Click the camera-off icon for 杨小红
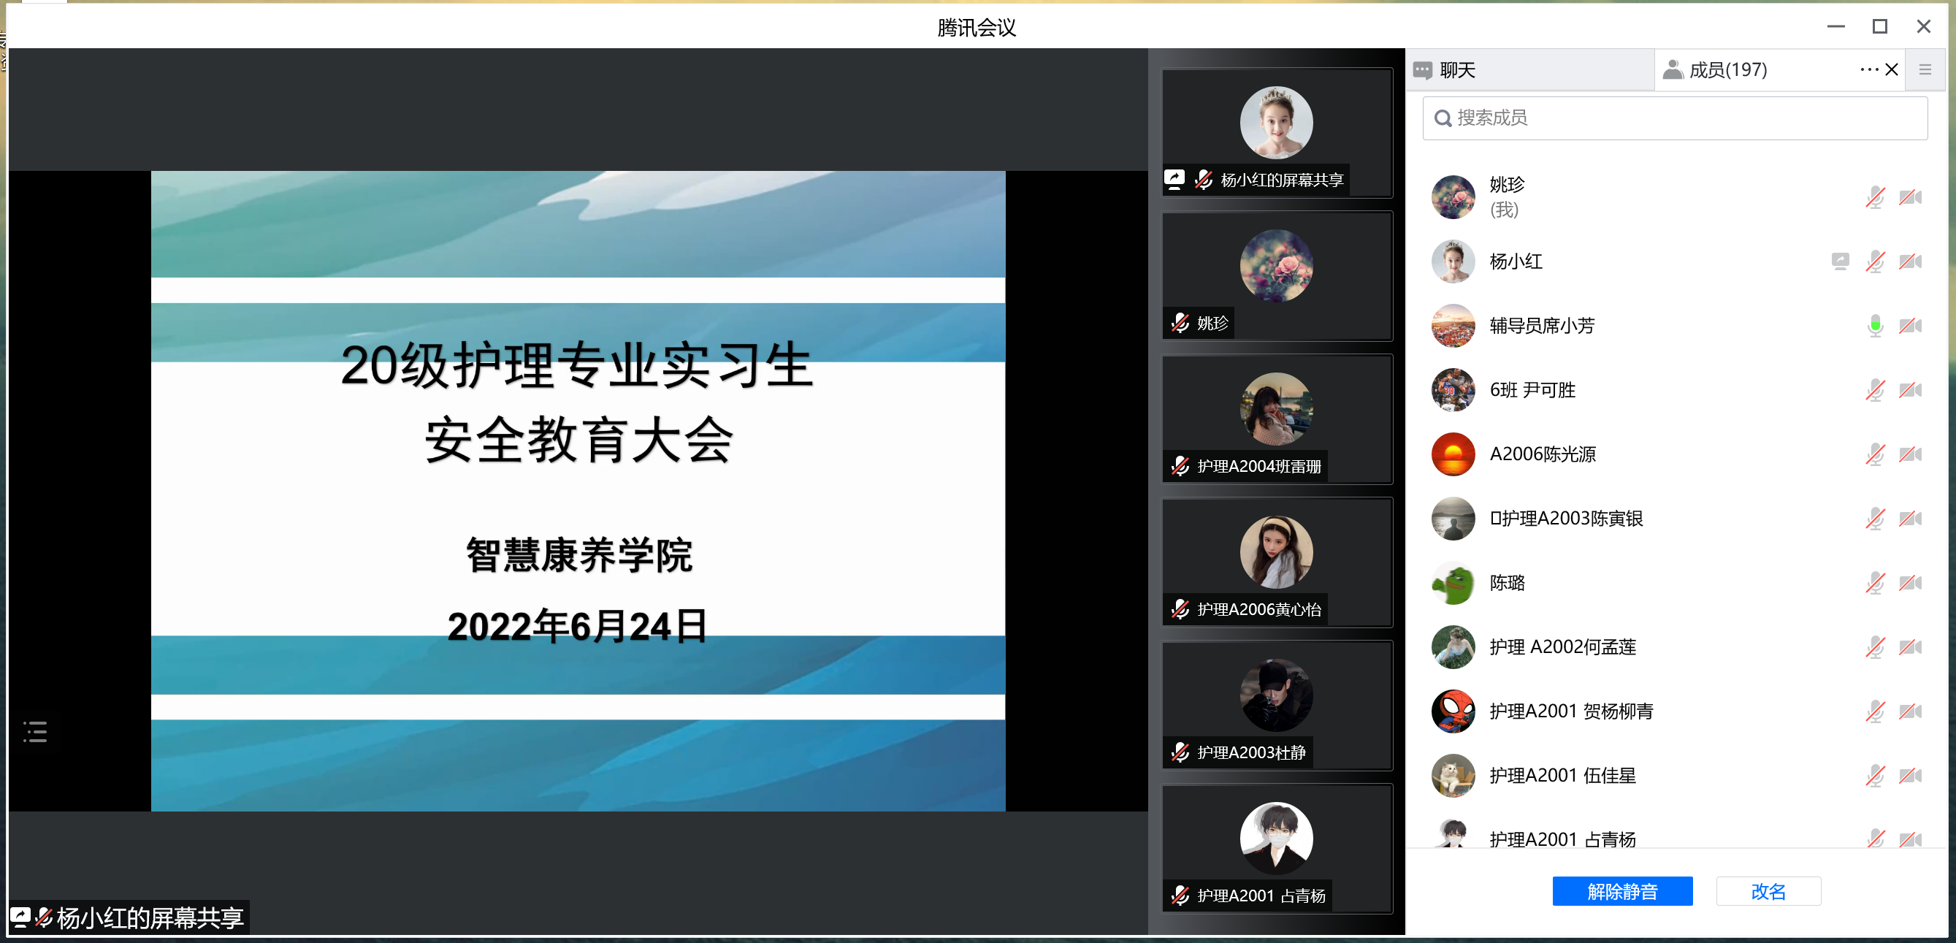The image size is (1956, 943). click(x=1910, y=261)
